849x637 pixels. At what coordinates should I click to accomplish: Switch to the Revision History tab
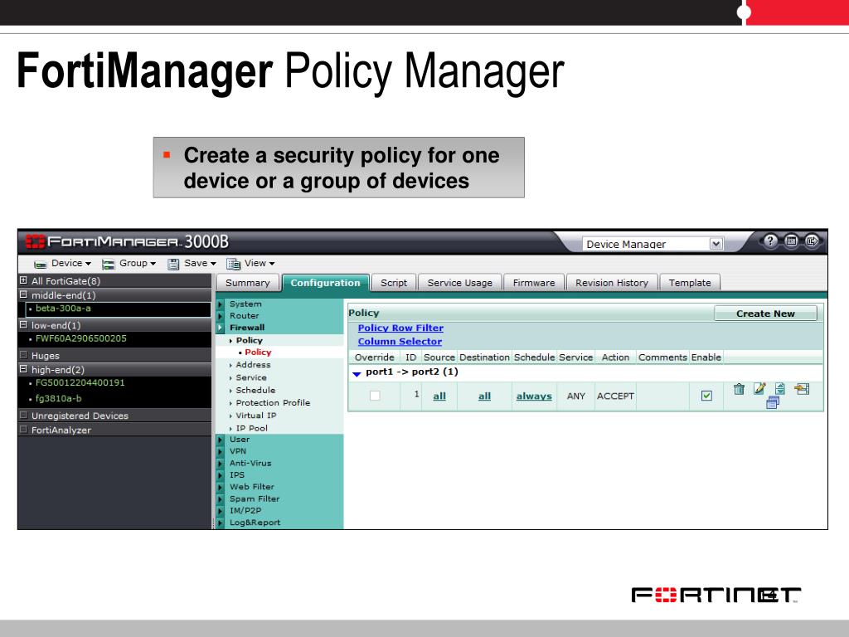coord(612,283)
